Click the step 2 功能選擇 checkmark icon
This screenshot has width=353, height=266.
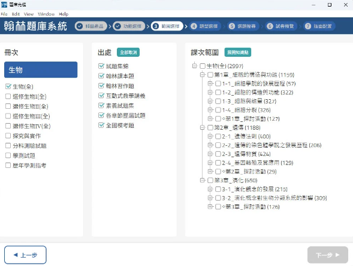(117, 26)
